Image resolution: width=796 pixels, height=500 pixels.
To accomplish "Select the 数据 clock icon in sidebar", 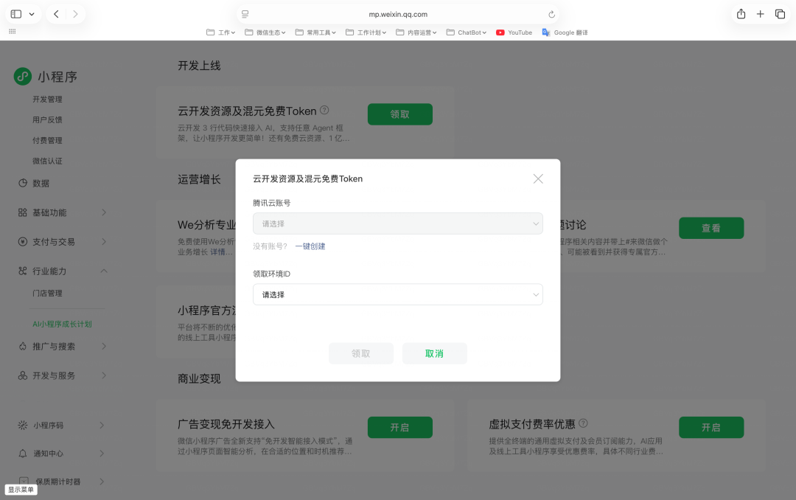I will [24, 183].
